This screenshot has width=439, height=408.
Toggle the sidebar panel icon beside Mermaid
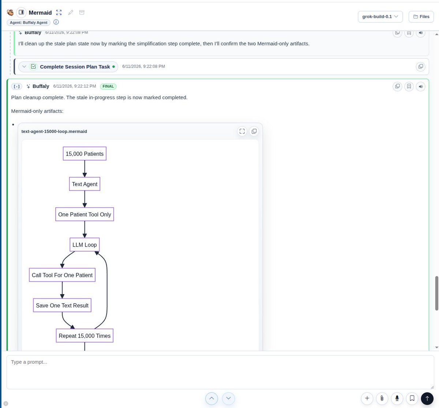(22, 12)
